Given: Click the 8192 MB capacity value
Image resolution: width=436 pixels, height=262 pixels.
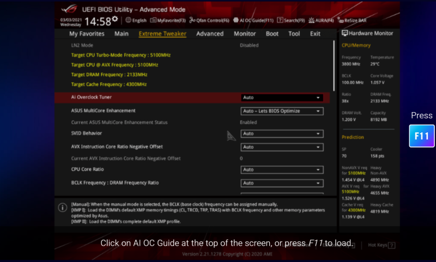Looking at the screenshot, I should (378, 119).
